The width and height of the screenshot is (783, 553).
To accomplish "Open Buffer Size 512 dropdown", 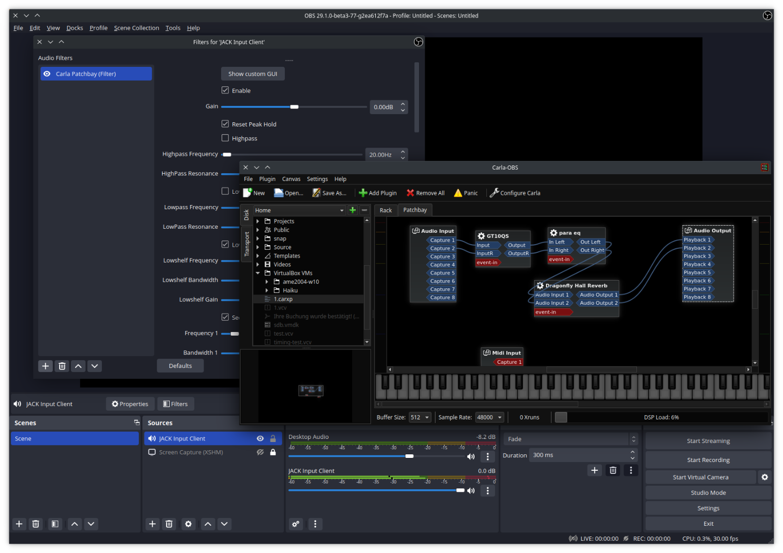I will [420, 417].
